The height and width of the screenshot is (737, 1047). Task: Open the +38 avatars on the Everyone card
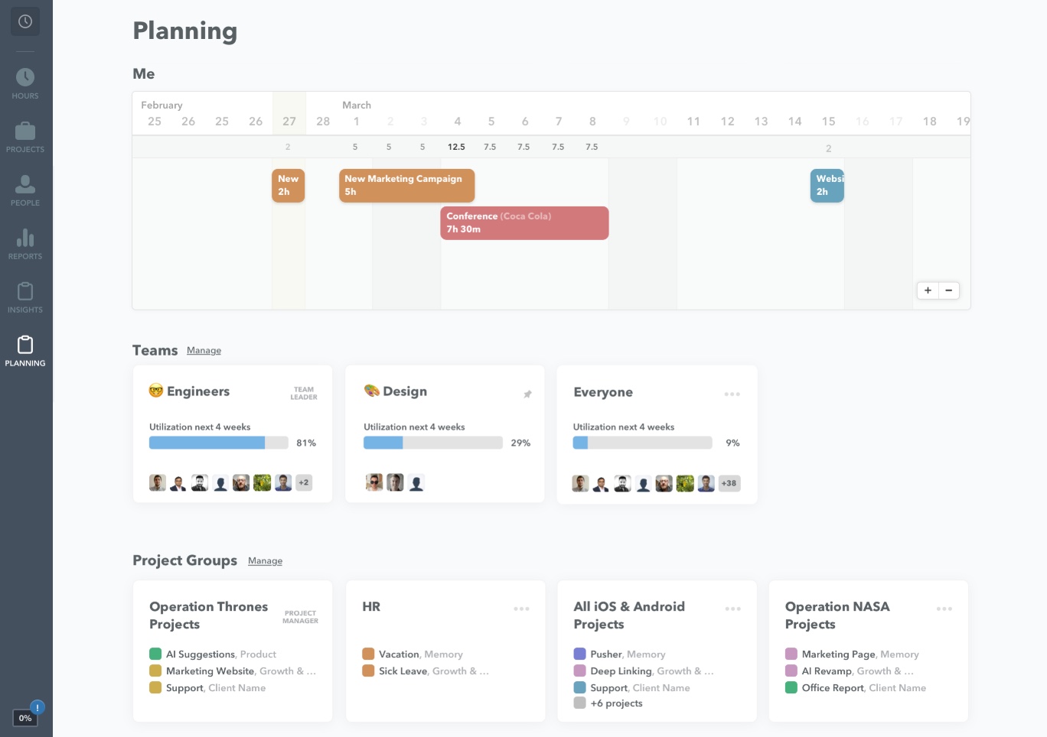click(729, 483)
